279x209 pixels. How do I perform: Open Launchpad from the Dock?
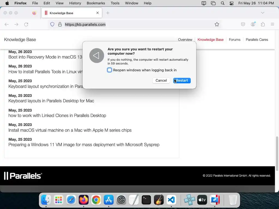tap(58, 200)
